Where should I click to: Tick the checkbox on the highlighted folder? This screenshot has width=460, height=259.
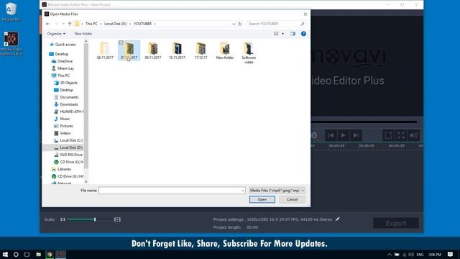click(x=121, y=43)
